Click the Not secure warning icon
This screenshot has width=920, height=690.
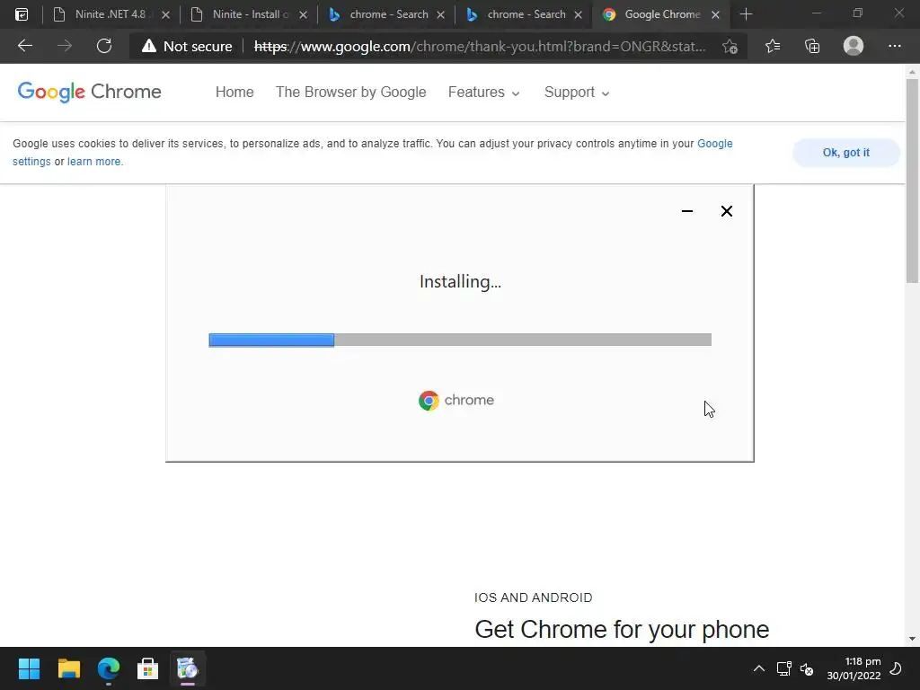coord(149,46)
